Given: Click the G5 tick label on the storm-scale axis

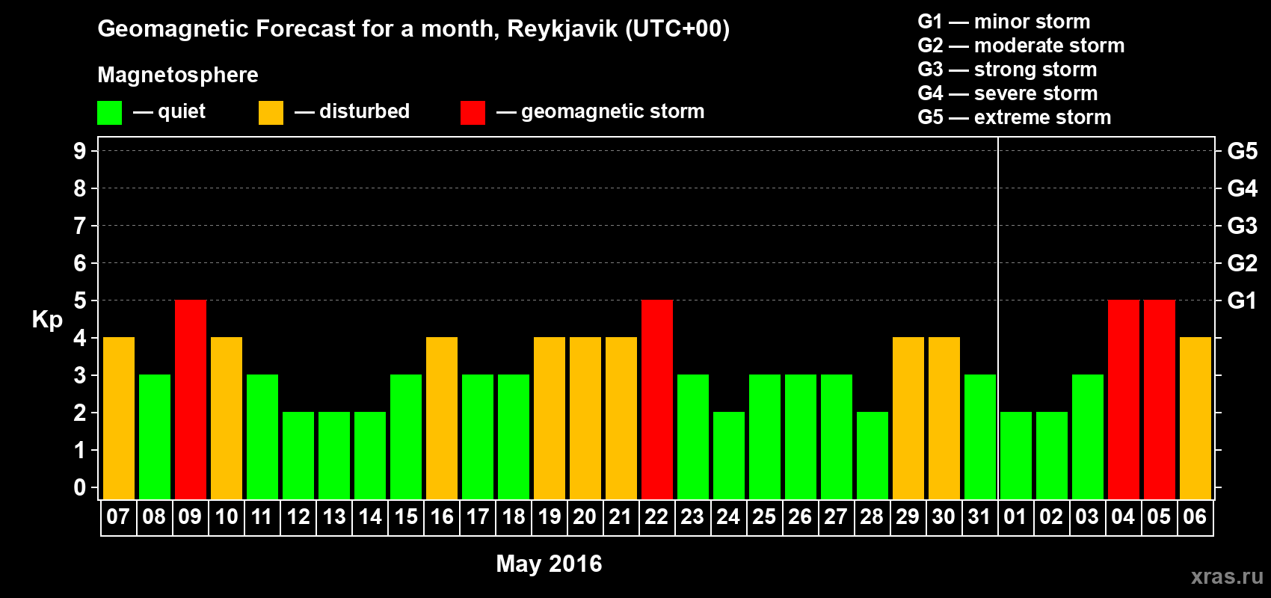Looking at the screenshot, I should [x=1243, y=151].
